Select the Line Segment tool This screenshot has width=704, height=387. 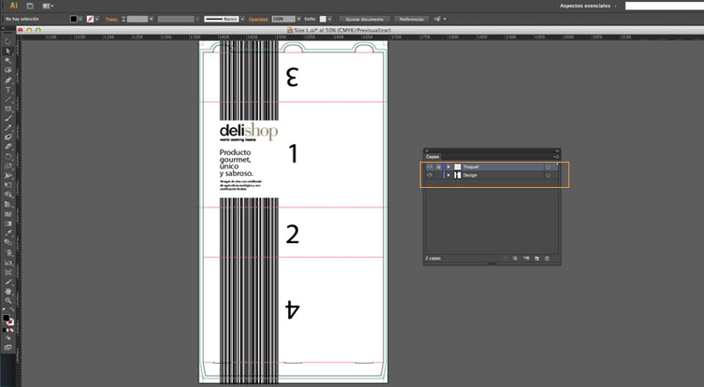tap(7, 99)
